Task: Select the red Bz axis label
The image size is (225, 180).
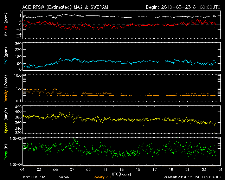Action: 6,27
